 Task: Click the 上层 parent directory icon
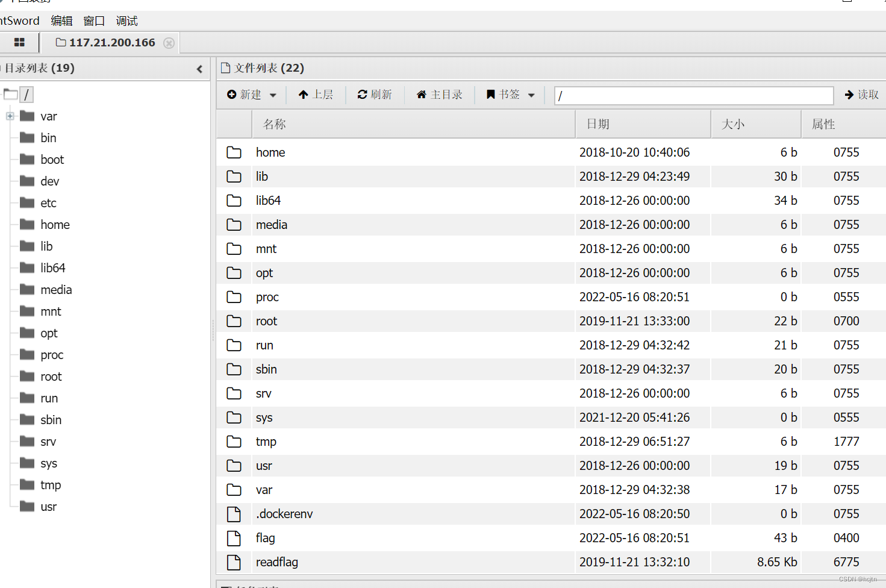click(304, 94)
